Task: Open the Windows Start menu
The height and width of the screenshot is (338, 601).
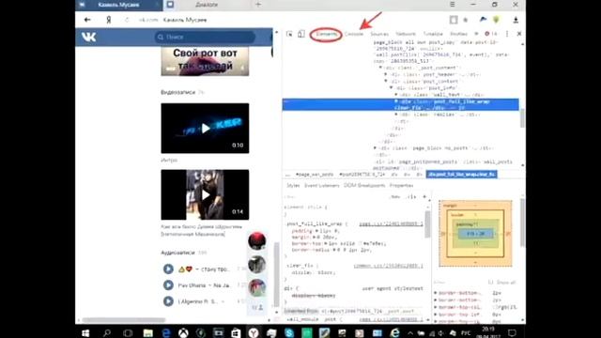Action: [x=85, y=332]
